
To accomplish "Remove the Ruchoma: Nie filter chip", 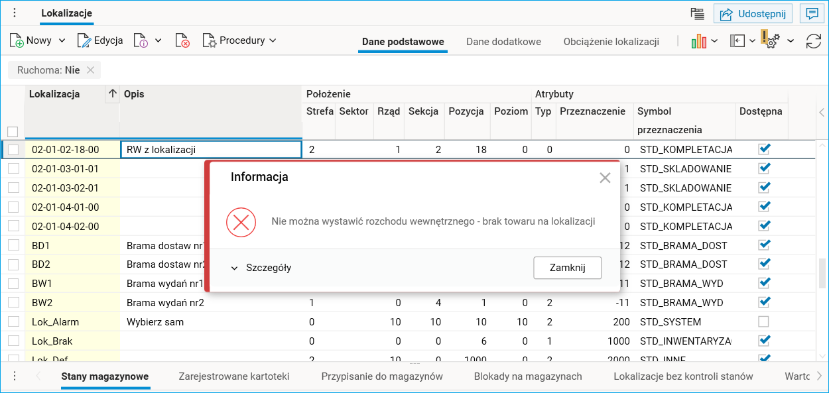I will (x=91, y=70).
